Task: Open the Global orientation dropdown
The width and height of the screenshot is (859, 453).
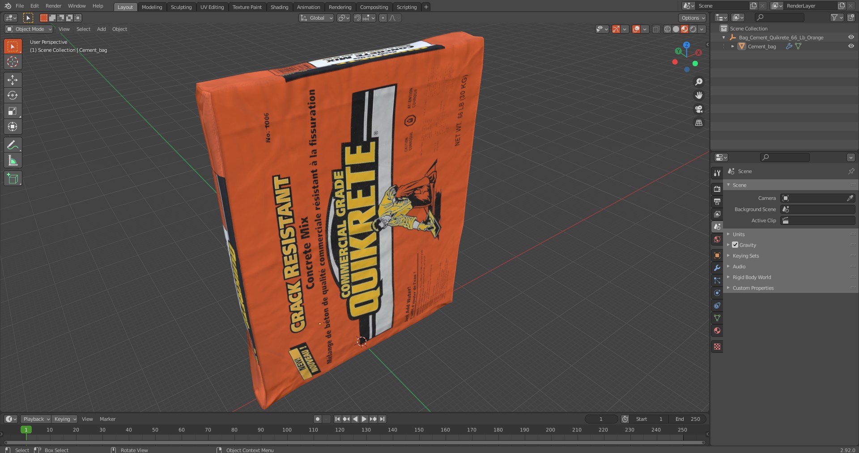Action: tap(316, 18)
